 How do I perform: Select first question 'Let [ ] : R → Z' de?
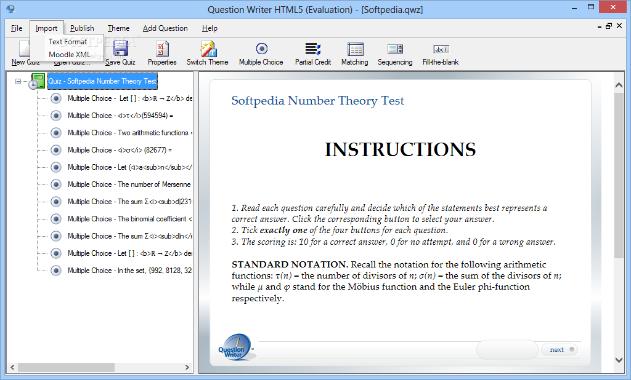[130, 98]
